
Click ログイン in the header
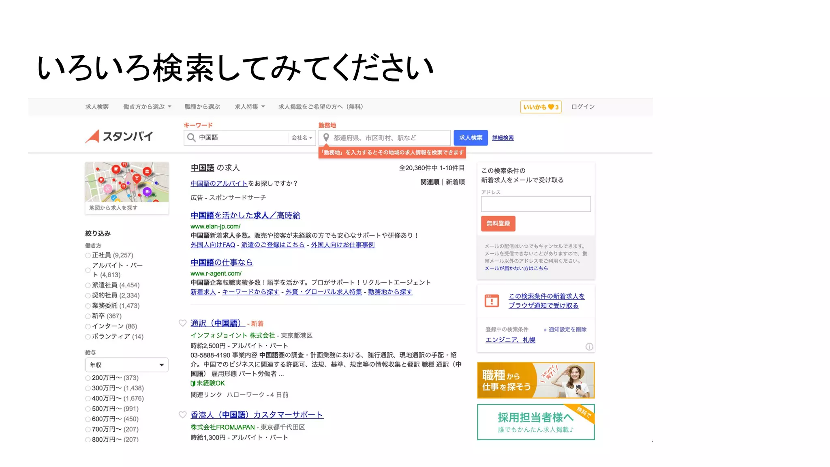point(583,107)
